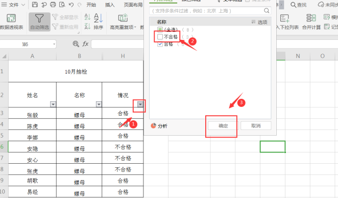Open filter dropdown for 名称 column
The width and height of the screenshot is (338, 198).
[x=99, y=104]
